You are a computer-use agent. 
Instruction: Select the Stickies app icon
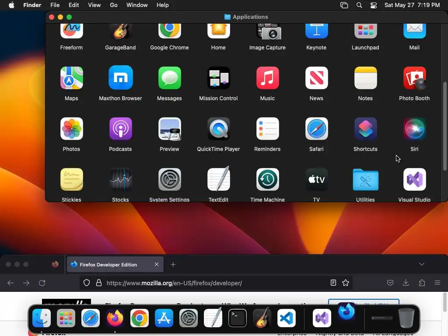click(x=71, y=179)
